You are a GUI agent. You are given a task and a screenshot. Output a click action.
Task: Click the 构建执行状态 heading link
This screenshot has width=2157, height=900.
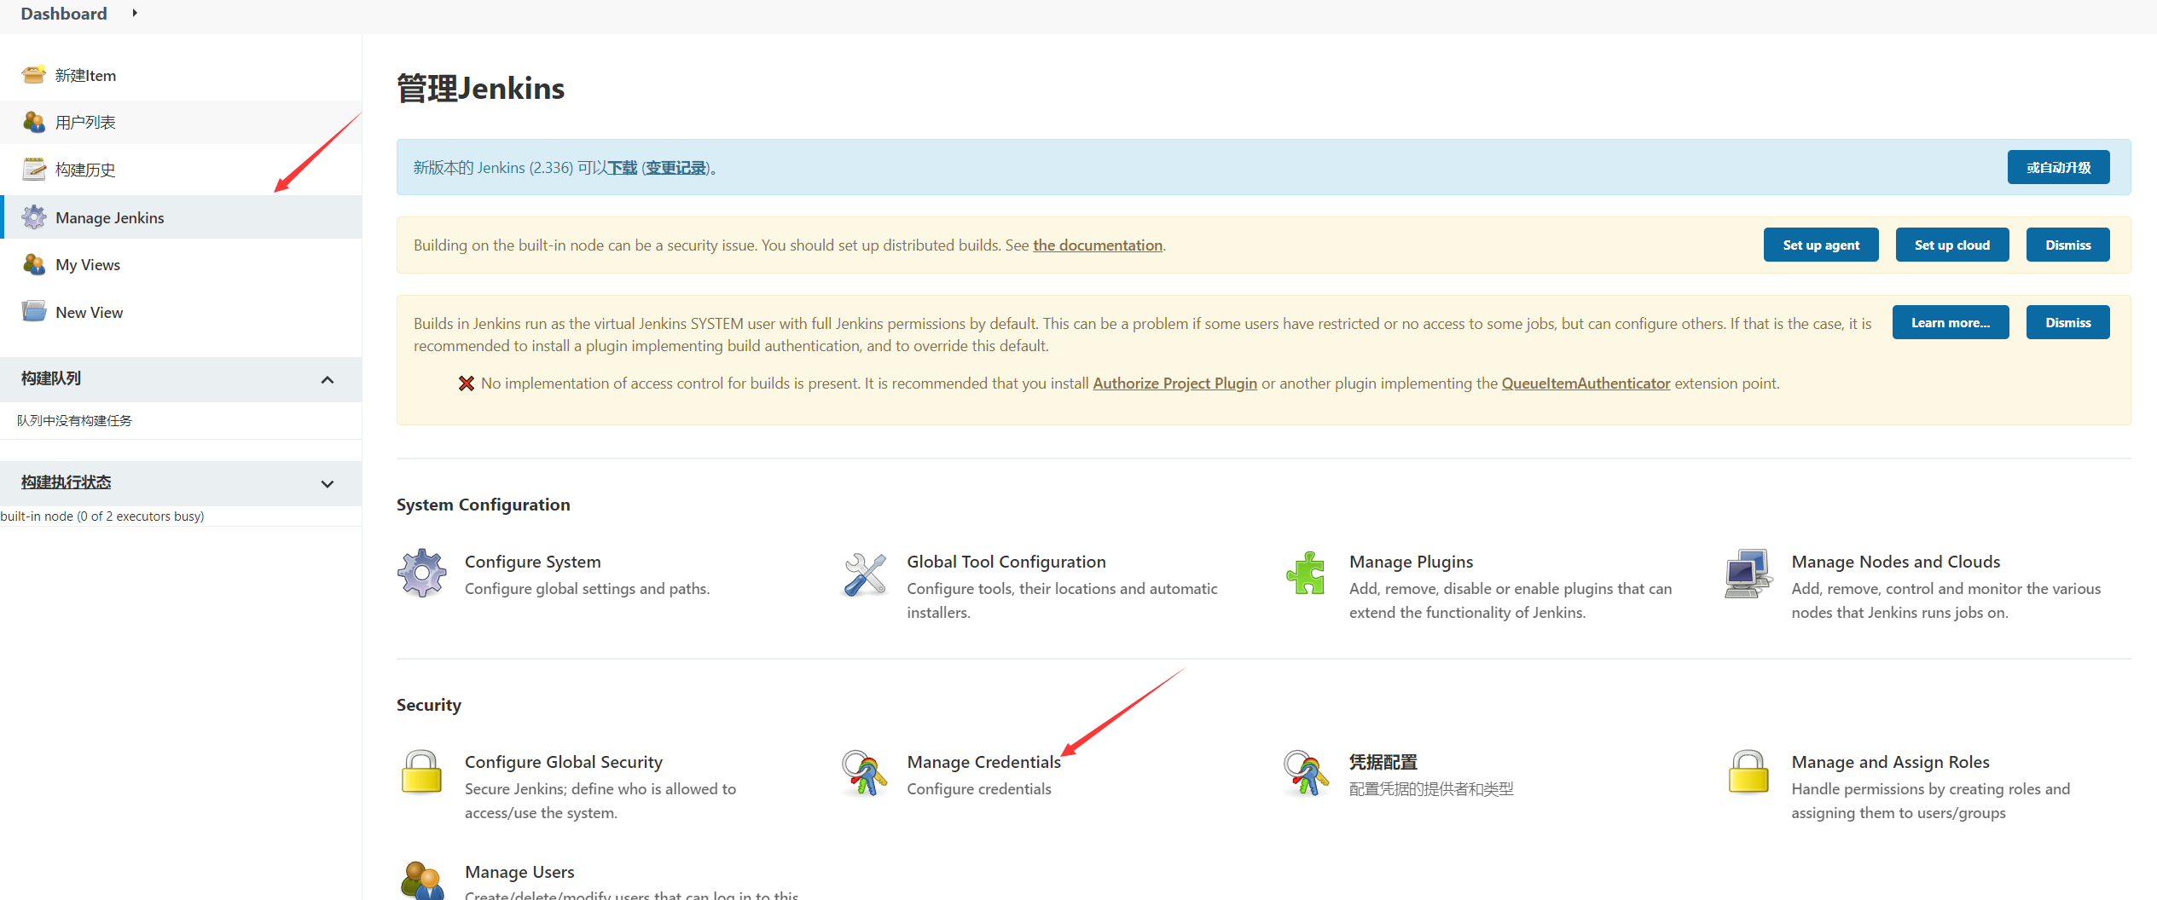pos(66,482)
